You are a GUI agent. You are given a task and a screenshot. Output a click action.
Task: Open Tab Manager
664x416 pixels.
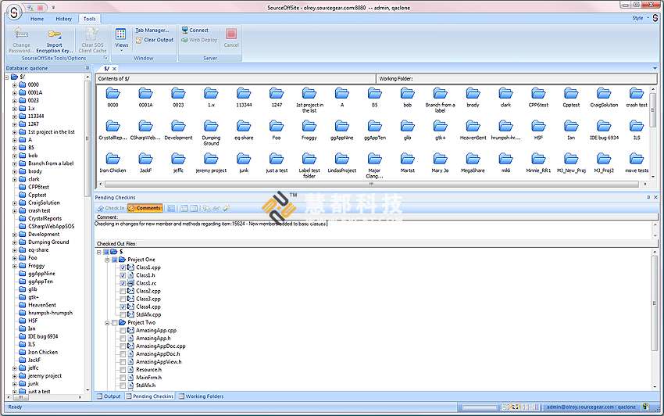tap(152, 30)
